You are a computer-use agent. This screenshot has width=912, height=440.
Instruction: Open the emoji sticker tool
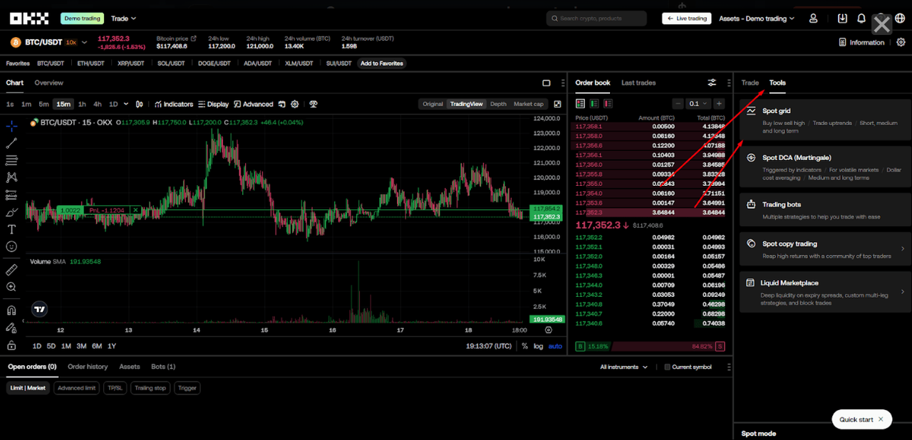tap(11, 246)
